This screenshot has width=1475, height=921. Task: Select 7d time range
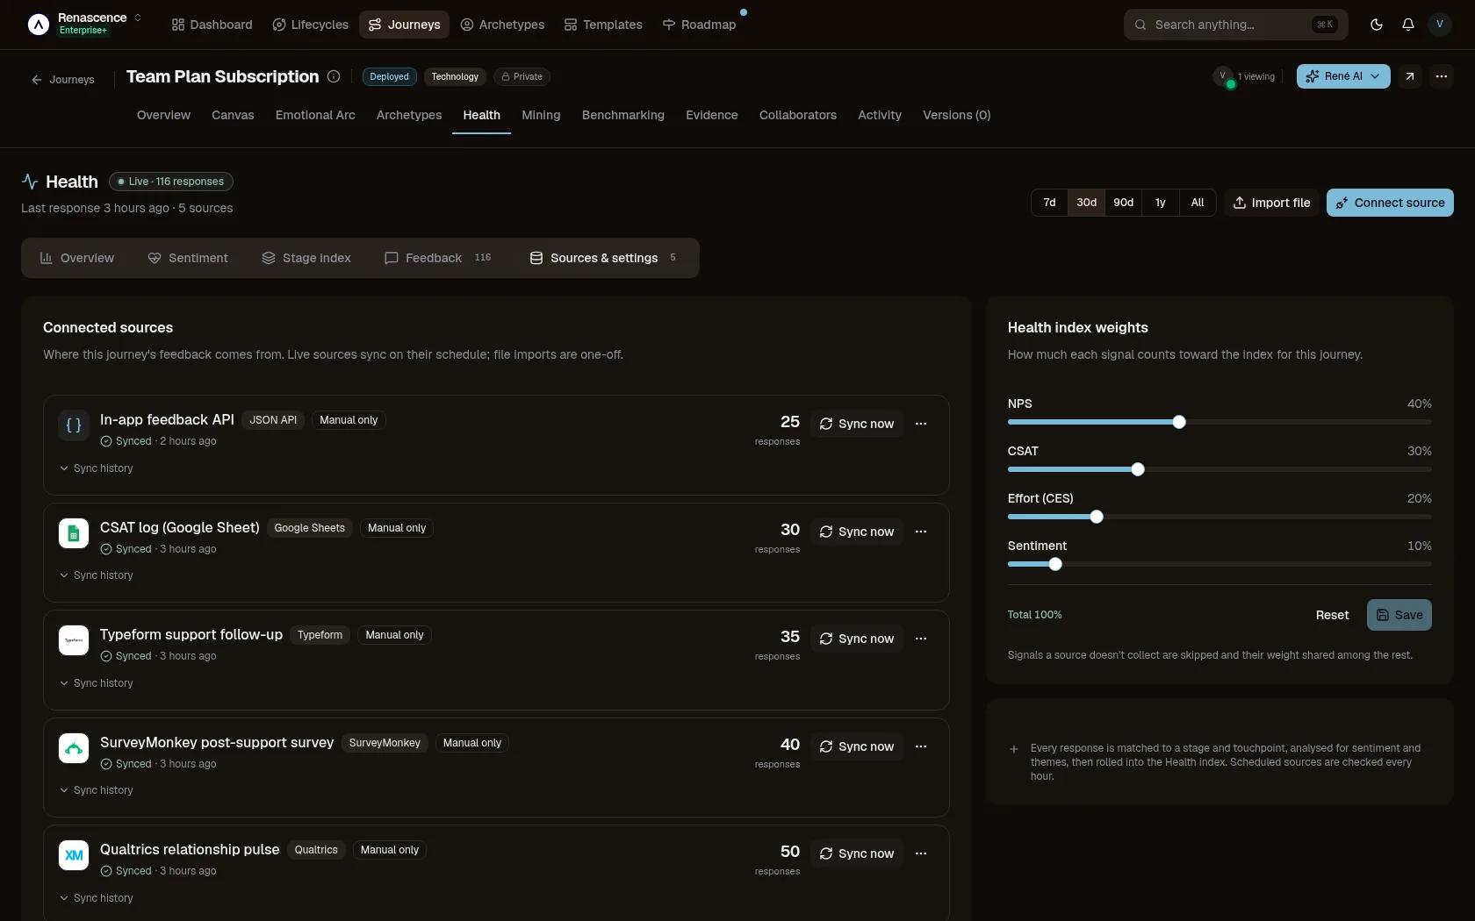tap(1049, 203)
